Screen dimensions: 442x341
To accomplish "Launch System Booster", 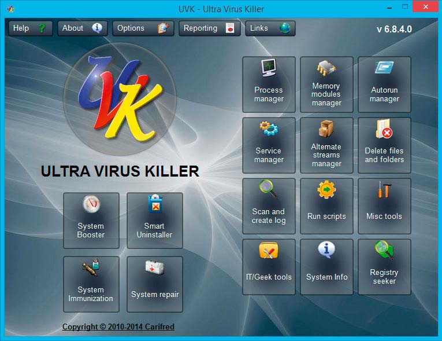I will pyautogui.click(x=91, y=221).
